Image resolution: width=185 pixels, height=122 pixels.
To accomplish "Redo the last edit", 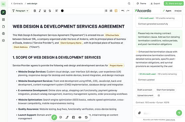I will [x=128, y=11].
